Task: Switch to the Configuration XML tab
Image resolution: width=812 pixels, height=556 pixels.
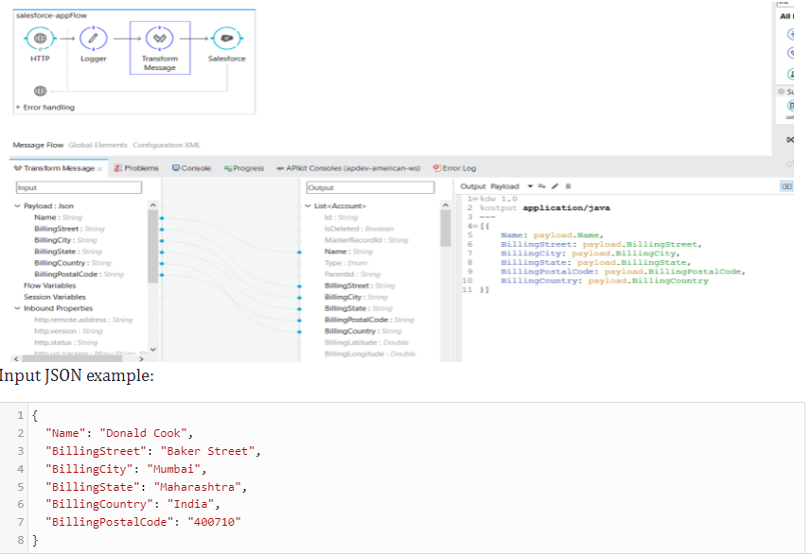Action: coord(167,145)
